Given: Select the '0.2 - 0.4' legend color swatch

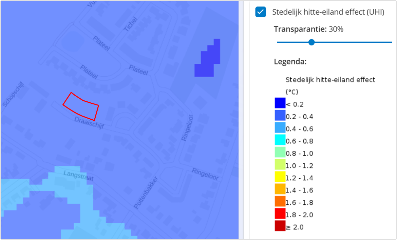Looking at the screenshot, I should click(280, 115).
